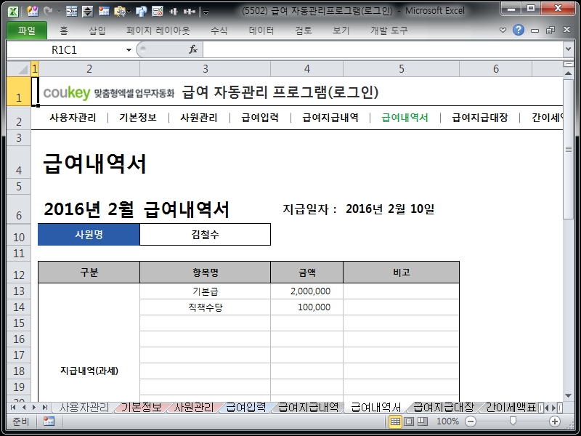Screen dimensions: 581x436
Task: Open the 개발 도구 ribbon tab
Action: tap(389, 31)
